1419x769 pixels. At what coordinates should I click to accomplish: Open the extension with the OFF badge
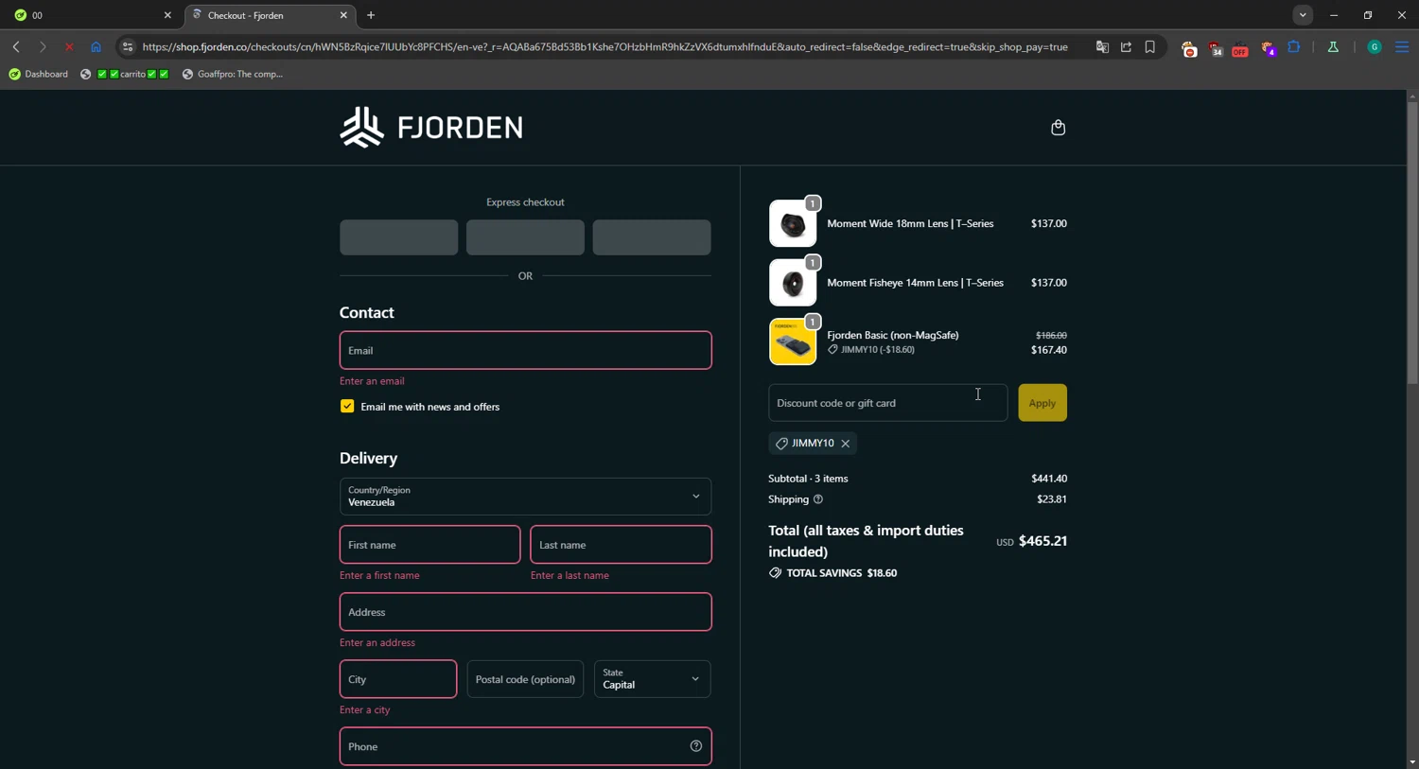click(1240, 48)
